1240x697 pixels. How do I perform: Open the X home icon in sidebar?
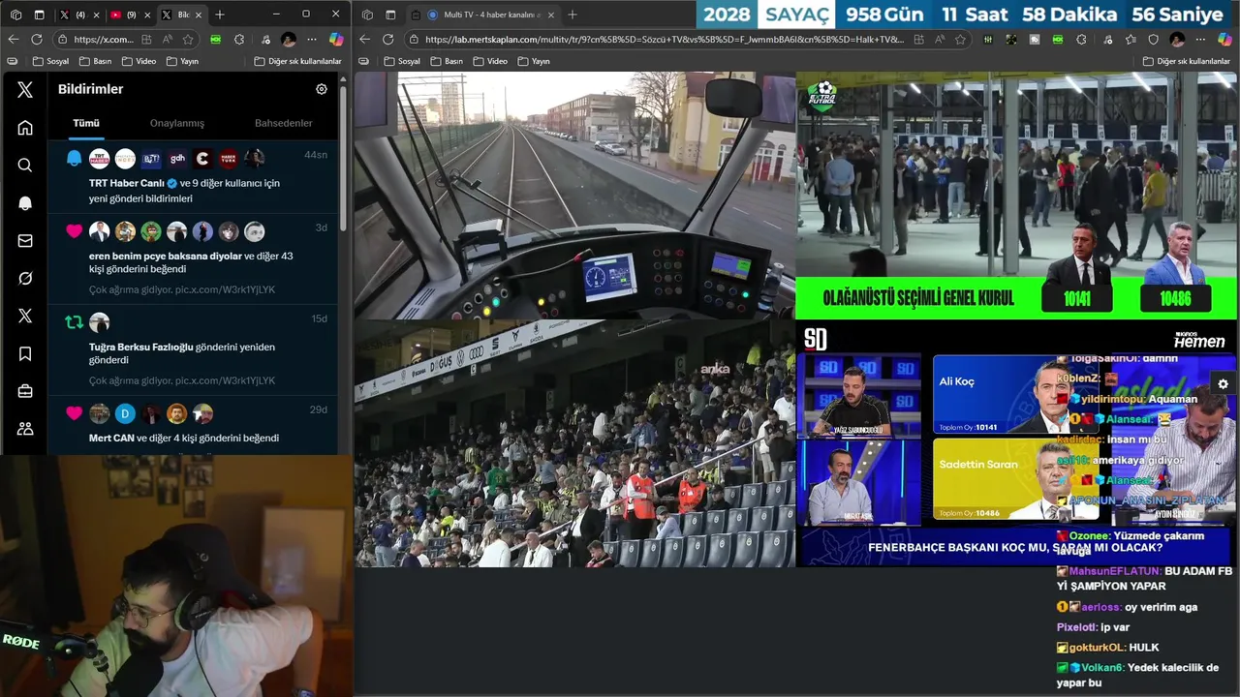25,127
